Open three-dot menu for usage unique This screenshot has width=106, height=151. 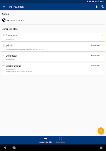pyautogui.click(x=102, y=65)
